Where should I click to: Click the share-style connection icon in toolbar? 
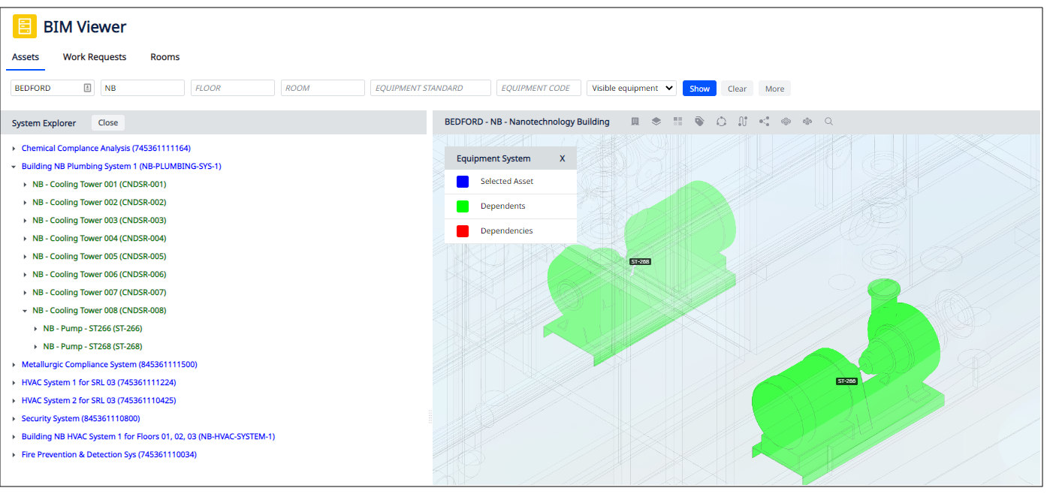pyautogui.click(x=765, y=122)
